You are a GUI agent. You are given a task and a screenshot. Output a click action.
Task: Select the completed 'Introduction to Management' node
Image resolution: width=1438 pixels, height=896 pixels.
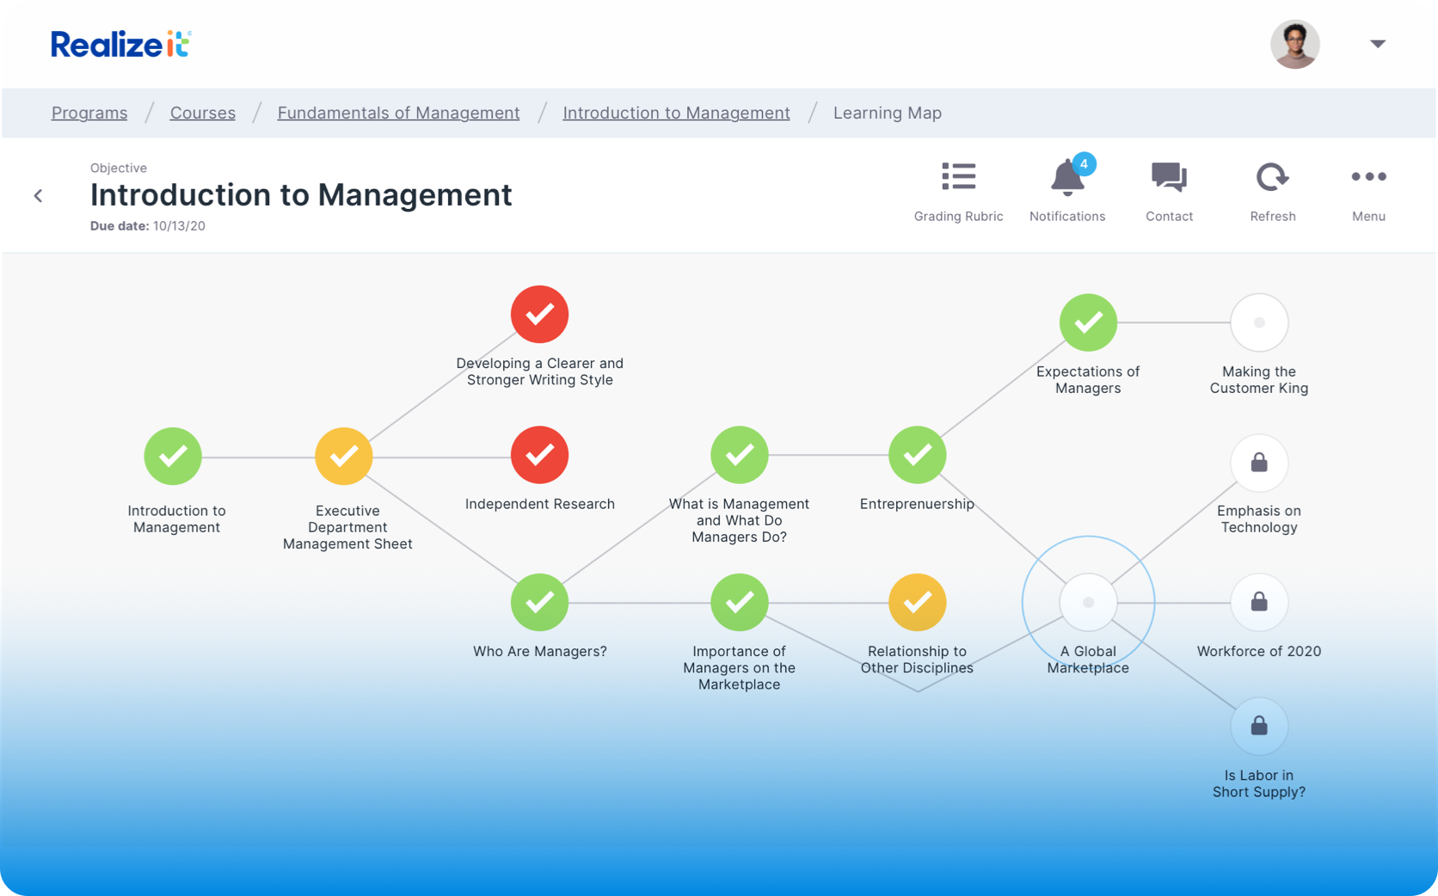coord(175,456)
